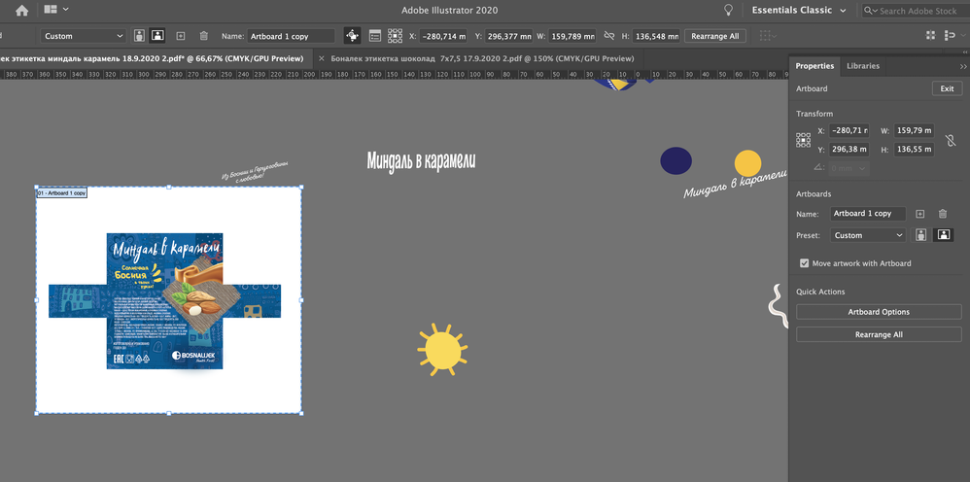Create a new artboard from the control bar
Viewport: 970px width, 482px height.
pyautogui.click(x=181, y=36)
